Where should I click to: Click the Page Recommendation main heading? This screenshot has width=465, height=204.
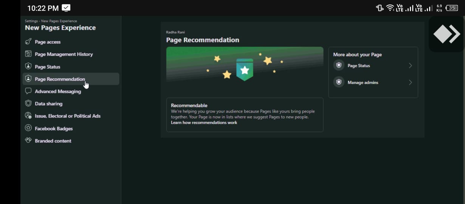(x=203, y=40)
